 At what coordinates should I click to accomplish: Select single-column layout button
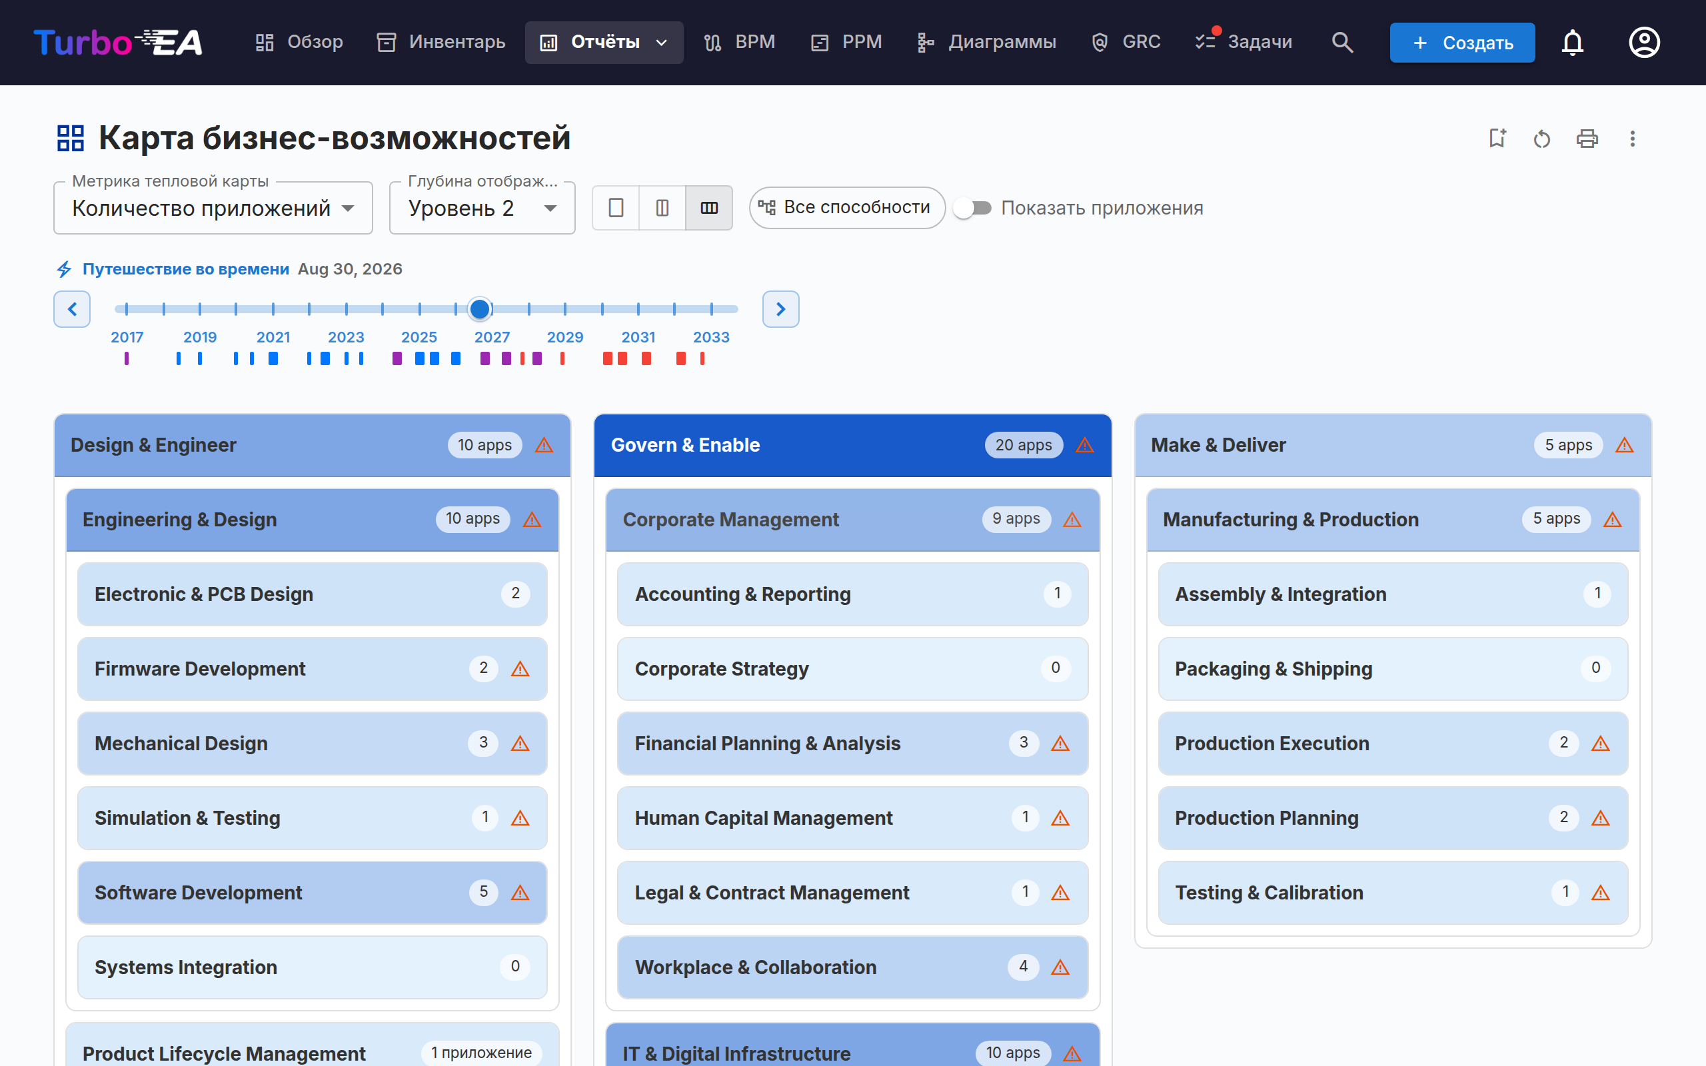click(x=616, y=208)
